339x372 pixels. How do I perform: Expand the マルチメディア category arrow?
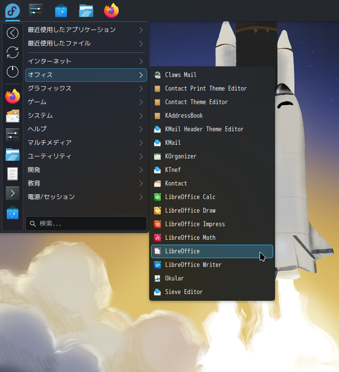click(x=141, y=142)
